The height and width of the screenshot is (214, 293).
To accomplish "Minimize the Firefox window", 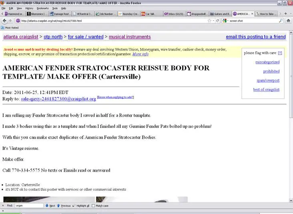I will click(279, 3).
